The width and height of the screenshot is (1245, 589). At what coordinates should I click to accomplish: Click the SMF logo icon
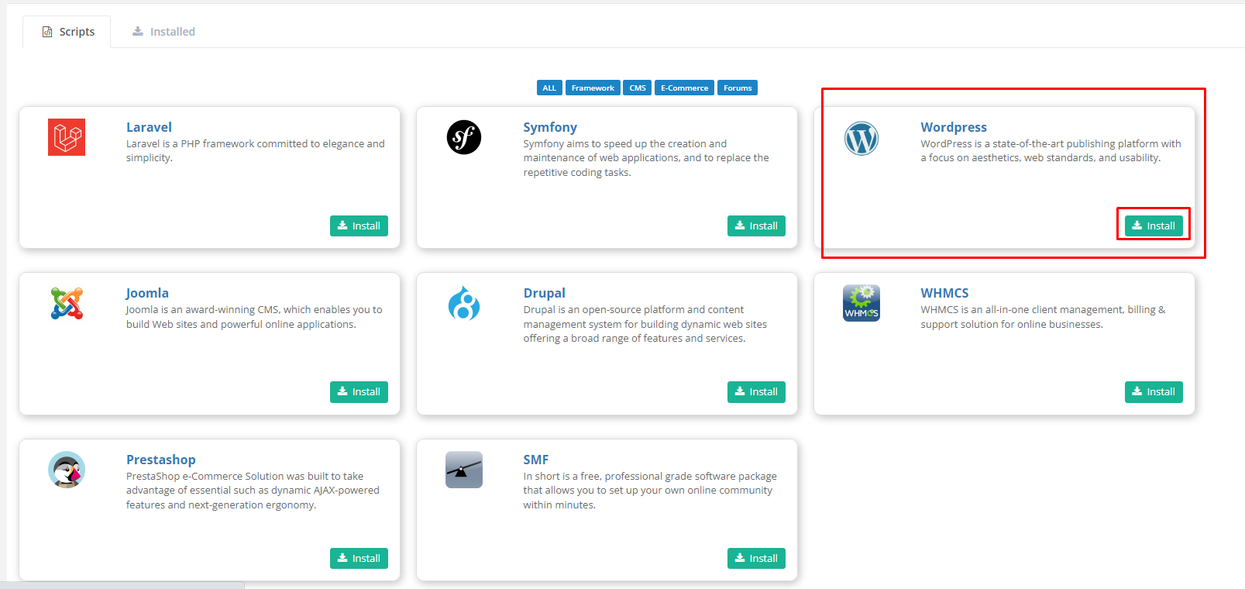tap(464, 470)
